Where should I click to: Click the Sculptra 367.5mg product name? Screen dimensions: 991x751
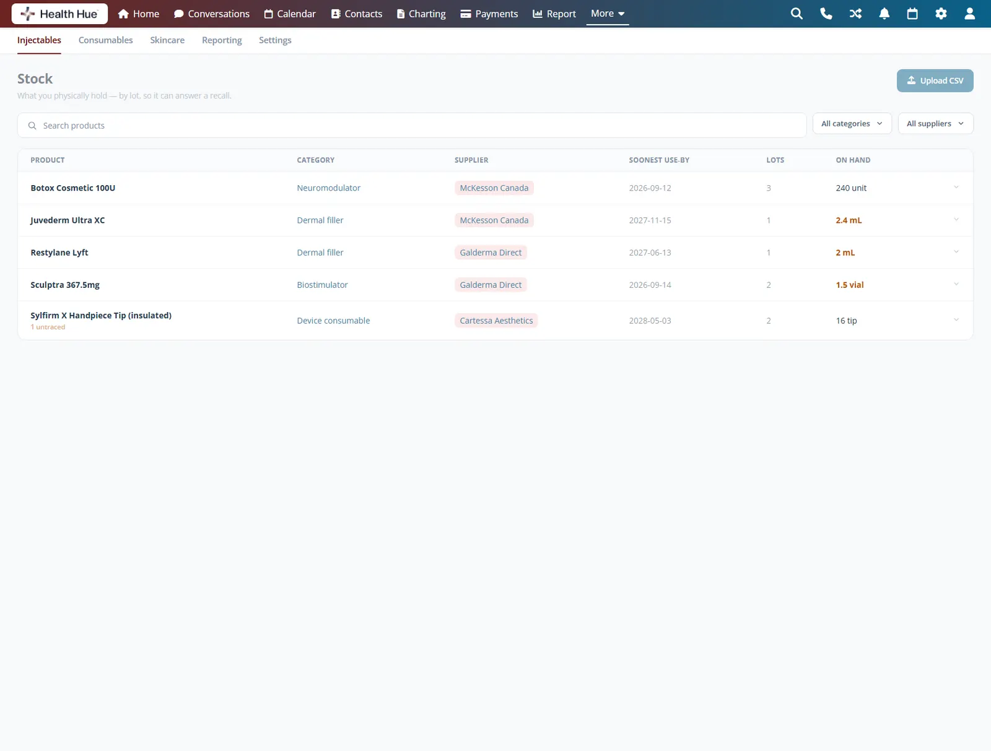click(65, 285)
